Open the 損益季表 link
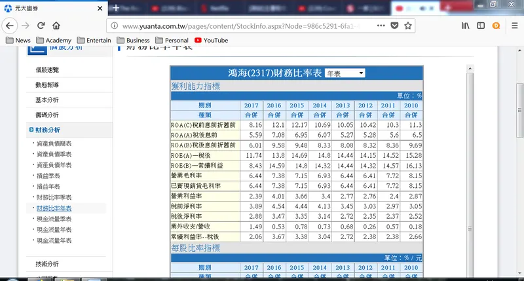Screen dimensions: 524x281 click(x=48, y=176)
